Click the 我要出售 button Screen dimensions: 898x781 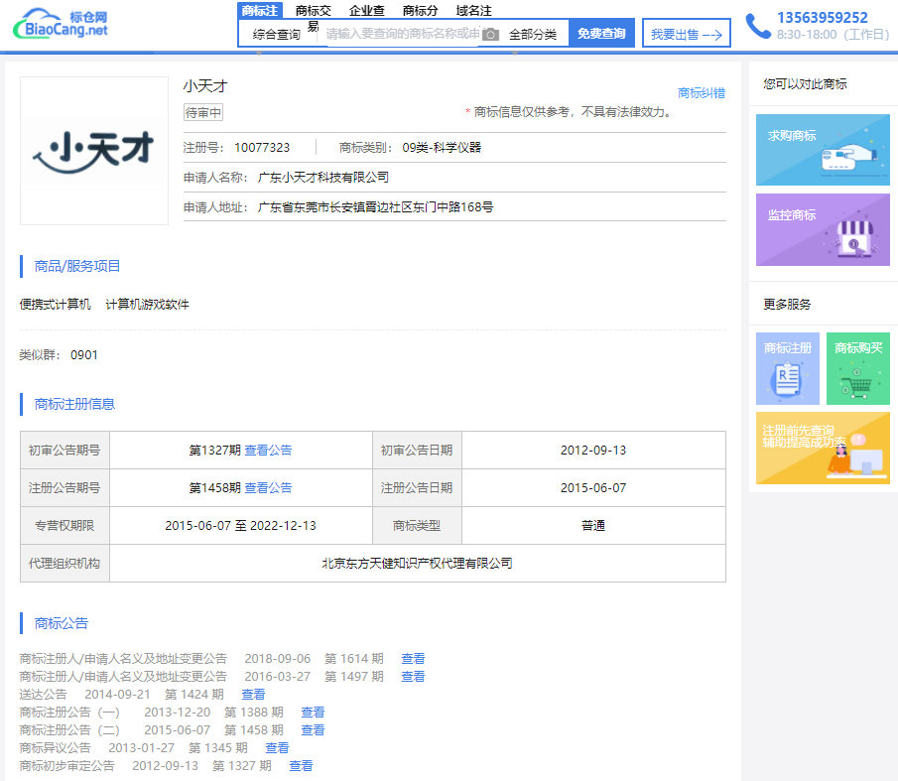point(686,35)
